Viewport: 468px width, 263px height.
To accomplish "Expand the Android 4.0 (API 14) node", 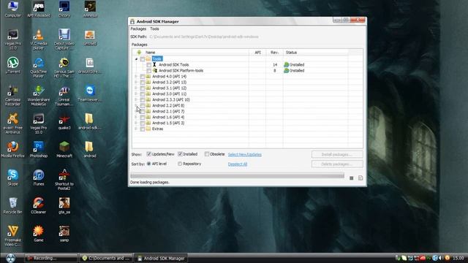I will [136, 76].
